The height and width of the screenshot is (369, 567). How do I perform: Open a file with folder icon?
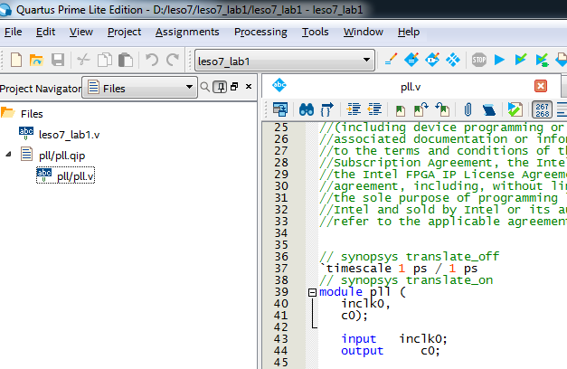click(36, 60)
